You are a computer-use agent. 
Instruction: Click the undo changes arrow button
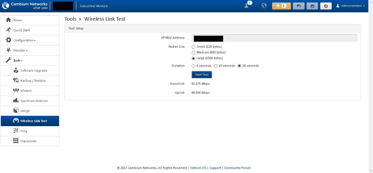[x=299, y=6]
